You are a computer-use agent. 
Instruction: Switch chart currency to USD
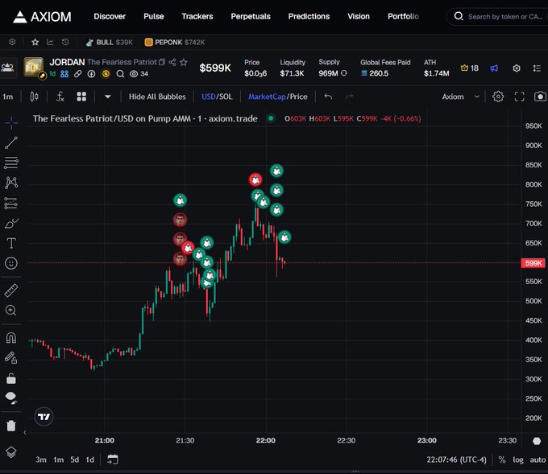(208, 97)
